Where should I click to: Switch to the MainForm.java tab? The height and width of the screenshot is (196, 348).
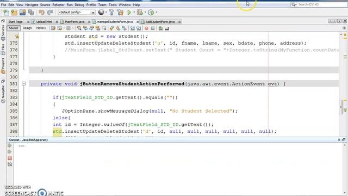tap(74, 22)
